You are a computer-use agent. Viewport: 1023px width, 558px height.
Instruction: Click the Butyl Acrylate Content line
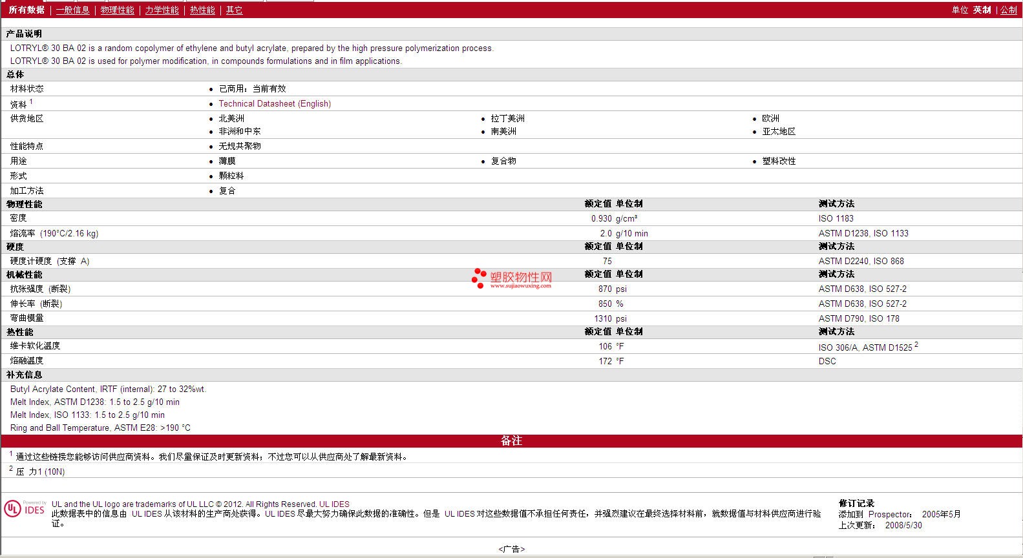point(109,389)
